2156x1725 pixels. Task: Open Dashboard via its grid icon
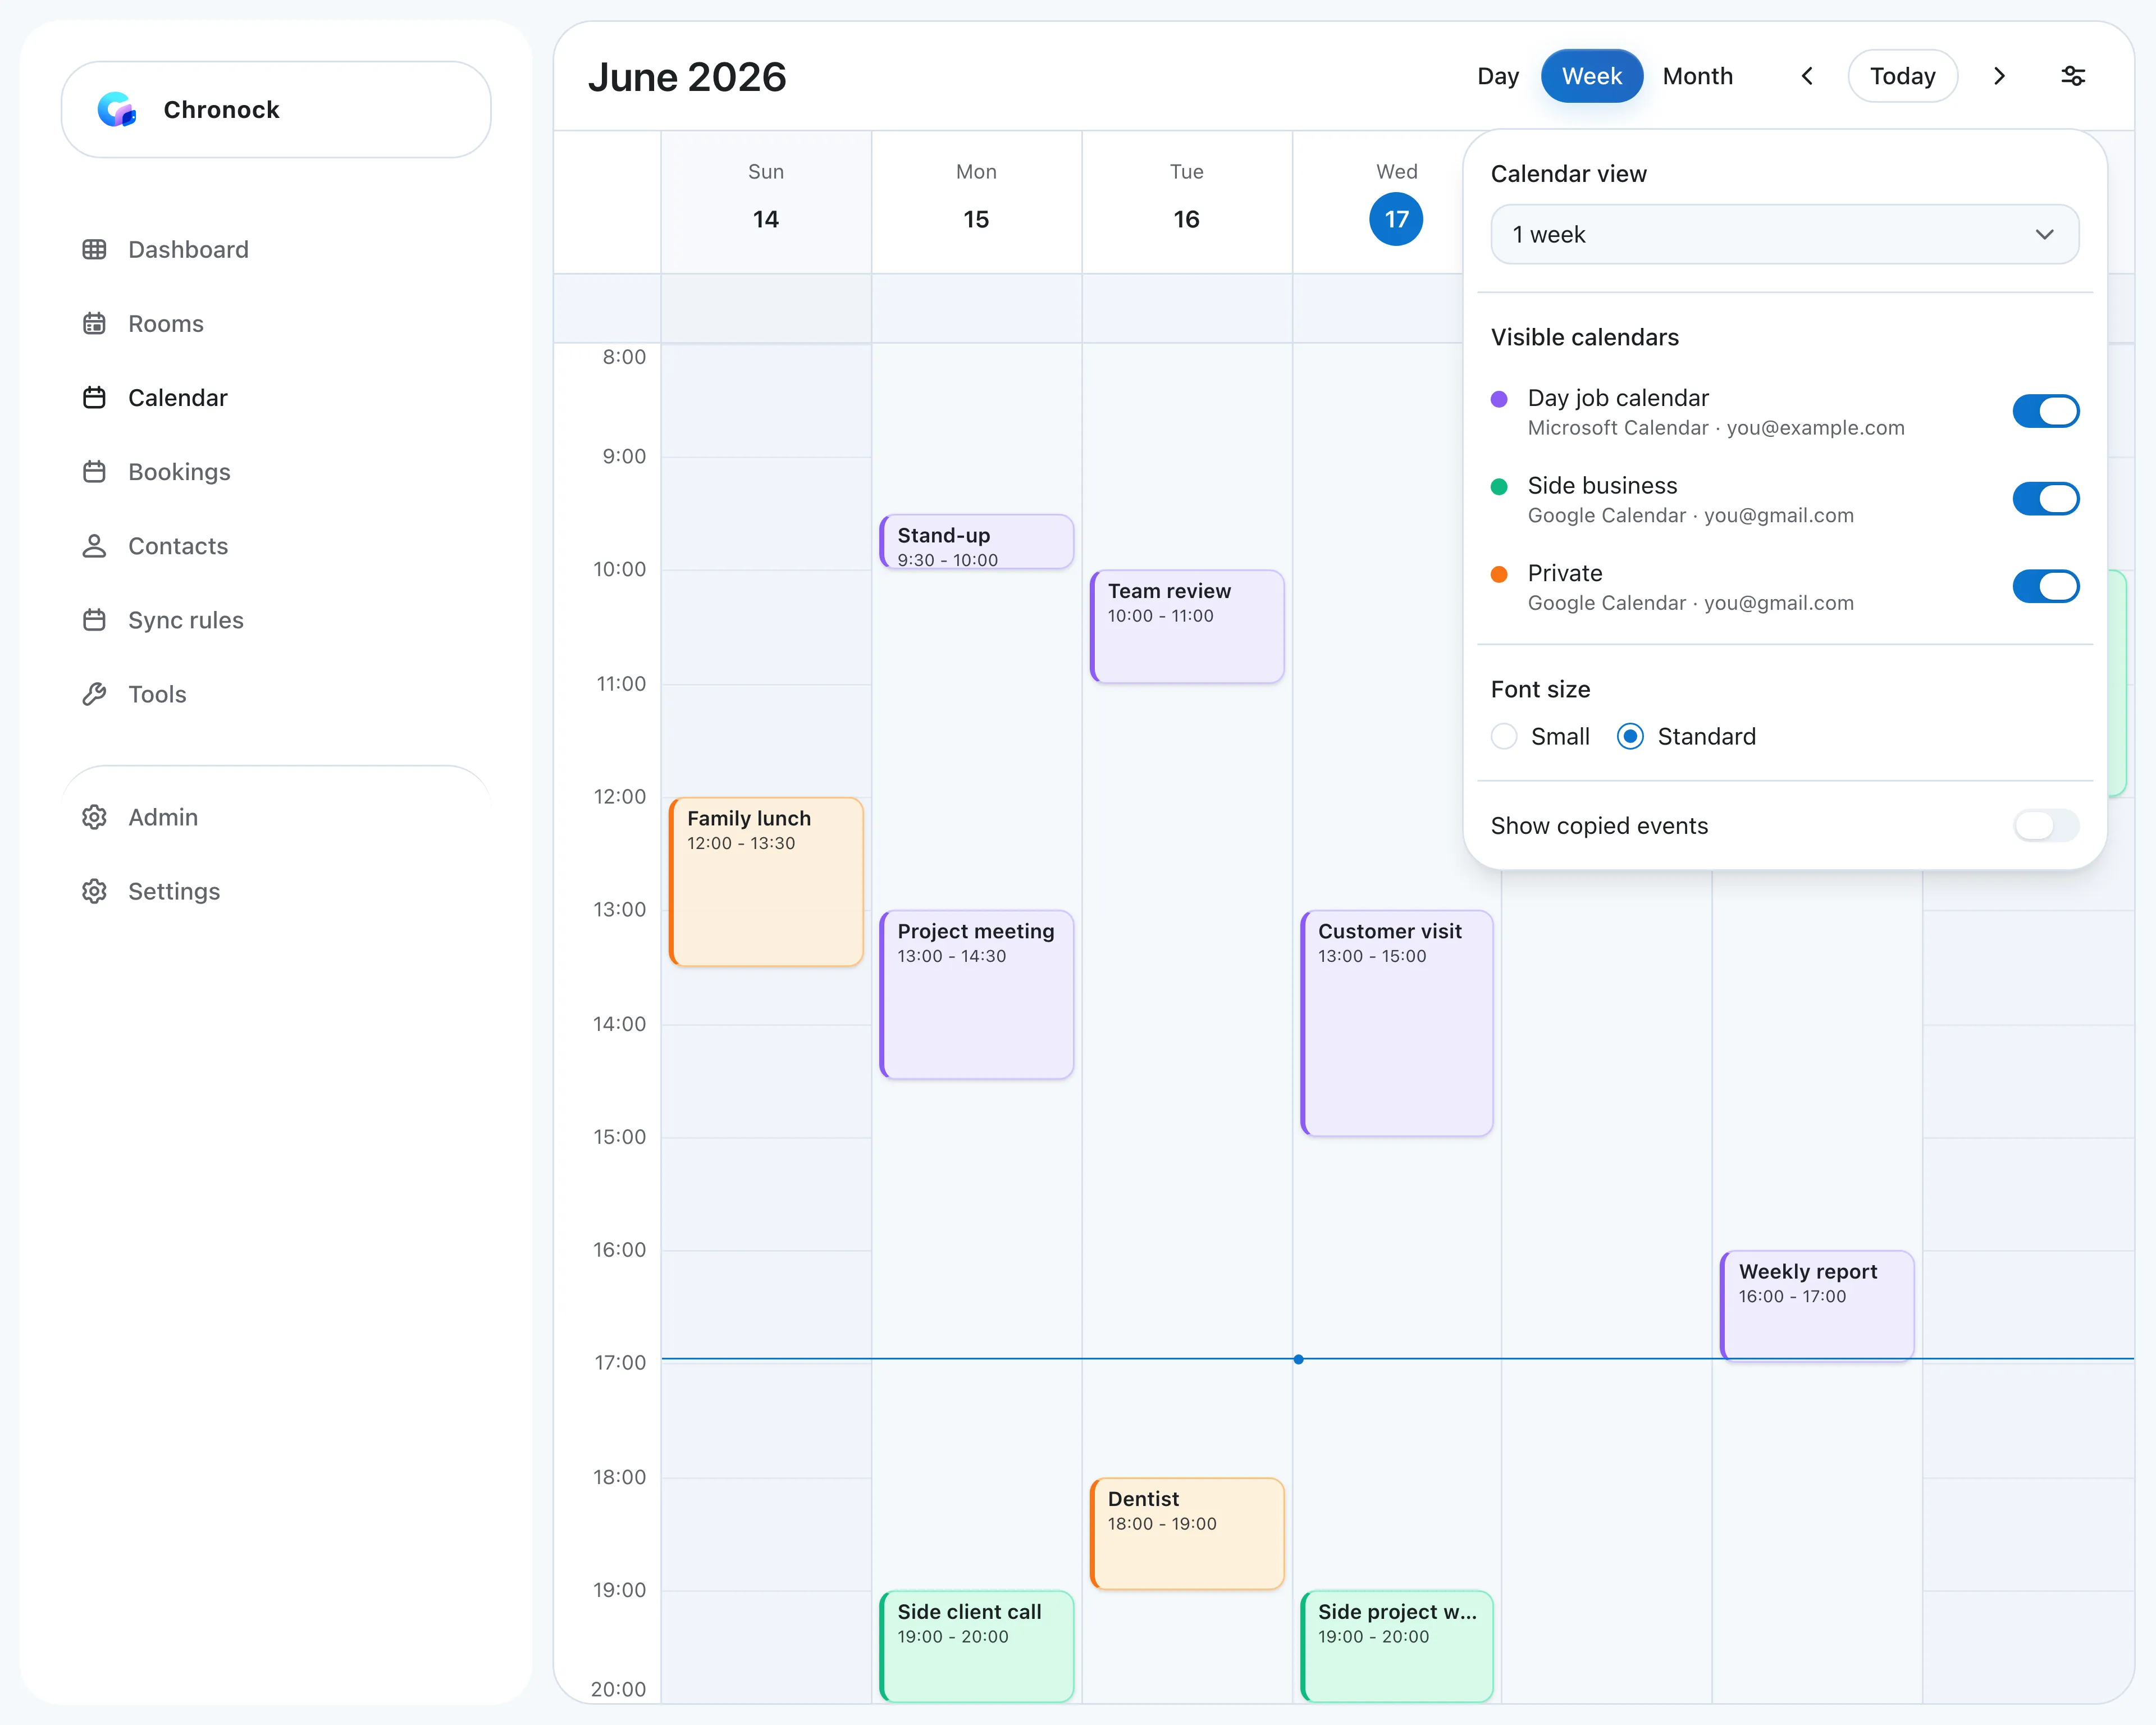(x=94, y=250)
